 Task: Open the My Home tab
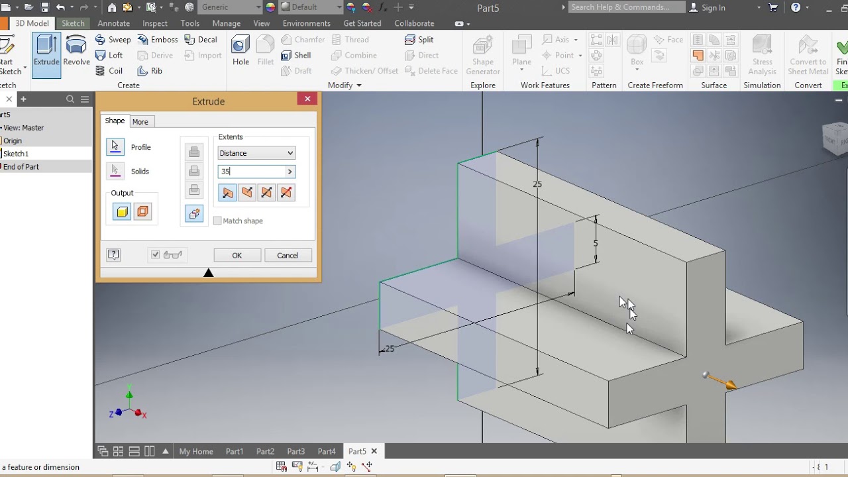pyautogui.click(x=196, y=451)
